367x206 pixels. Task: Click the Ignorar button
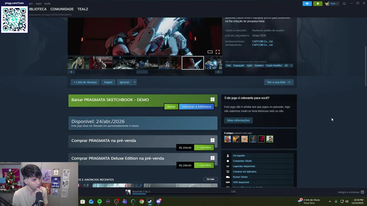(124, 82)
